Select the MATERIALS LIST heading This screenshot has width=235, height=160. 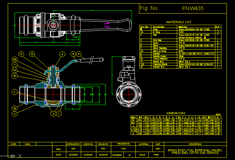click(x=179, y=22)
